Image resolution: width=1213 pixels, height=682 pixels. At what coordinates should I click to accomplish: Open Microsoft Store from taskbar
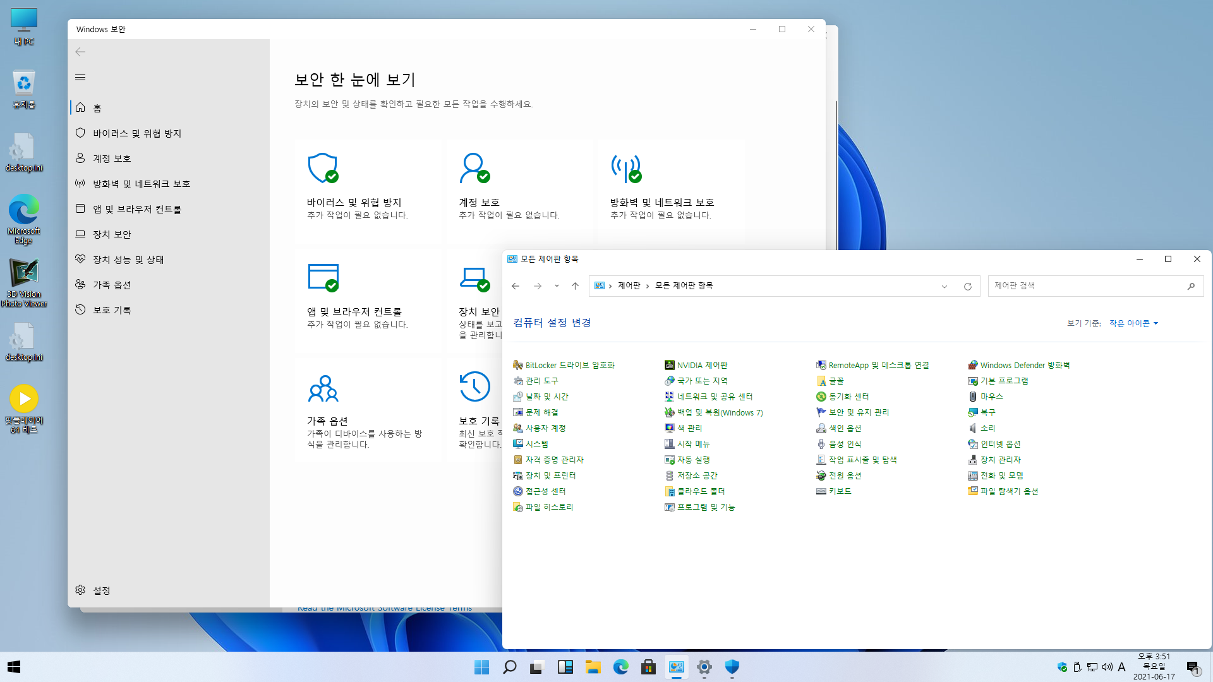pyautogui.click(x=648, y=667)
